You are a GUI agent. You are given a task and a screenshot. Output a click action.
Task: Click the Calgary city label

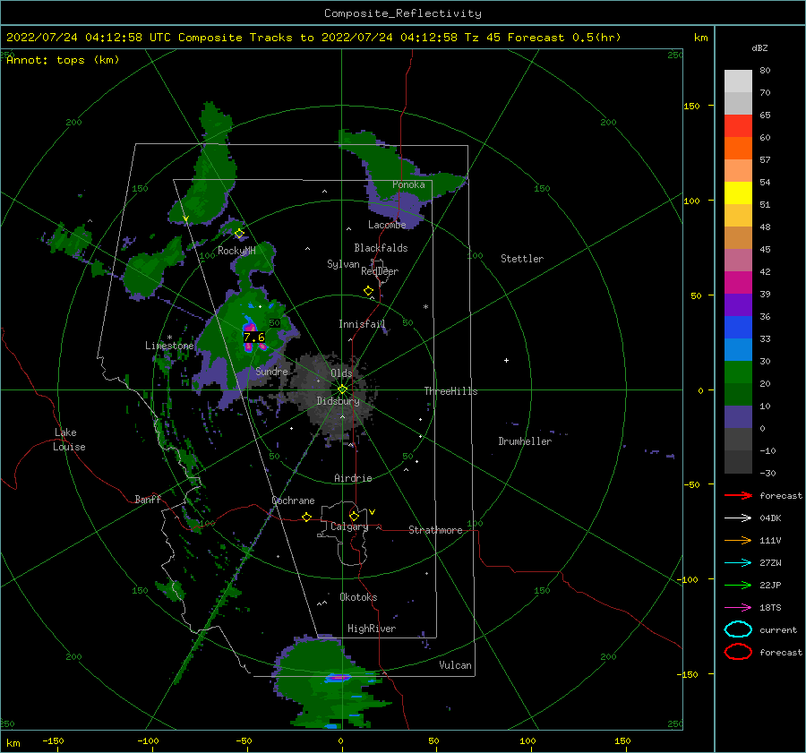click(x=349, y=526)
